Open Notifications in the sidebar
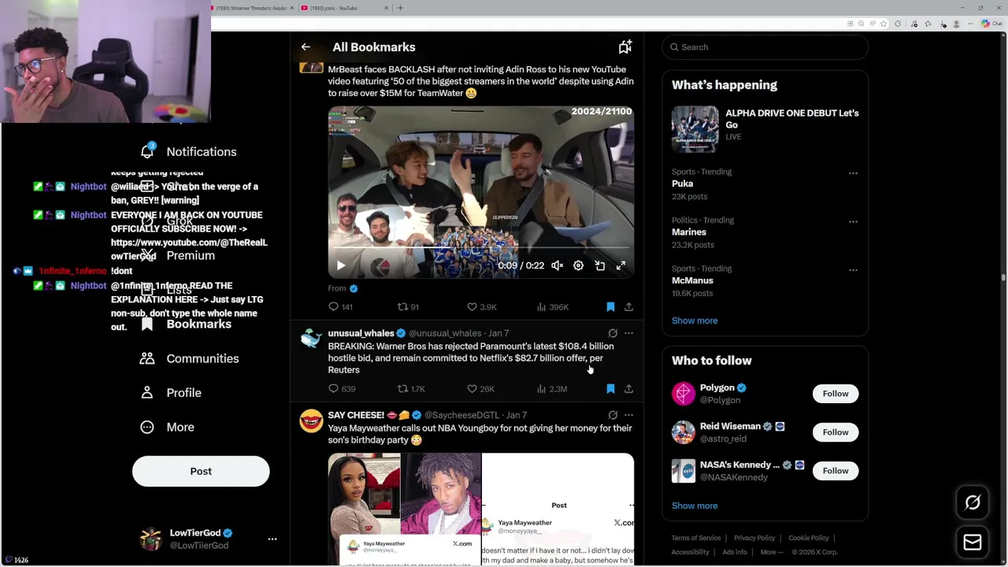 tap(189, 152)
